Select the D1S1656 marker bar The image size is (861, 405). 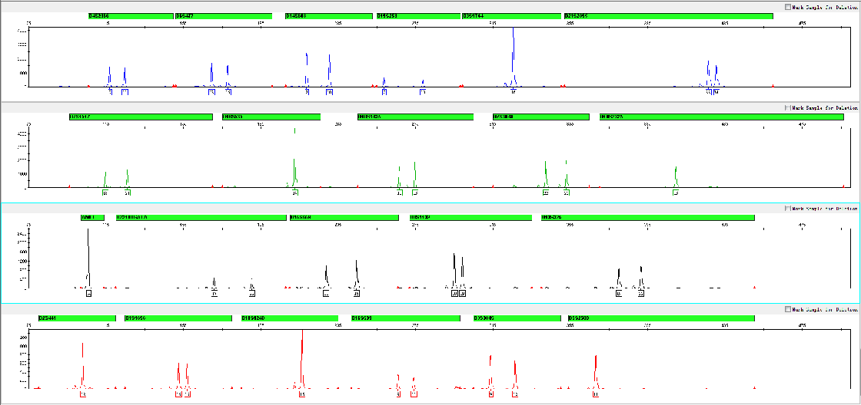tap(178, 318)
